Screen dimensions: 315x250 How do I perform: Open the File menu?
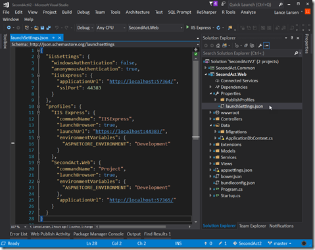(6, 12)
